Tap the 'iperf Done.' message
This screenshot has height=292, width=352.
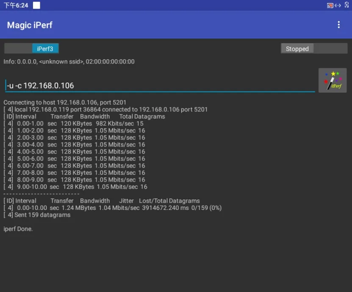(x=18, y=229)
